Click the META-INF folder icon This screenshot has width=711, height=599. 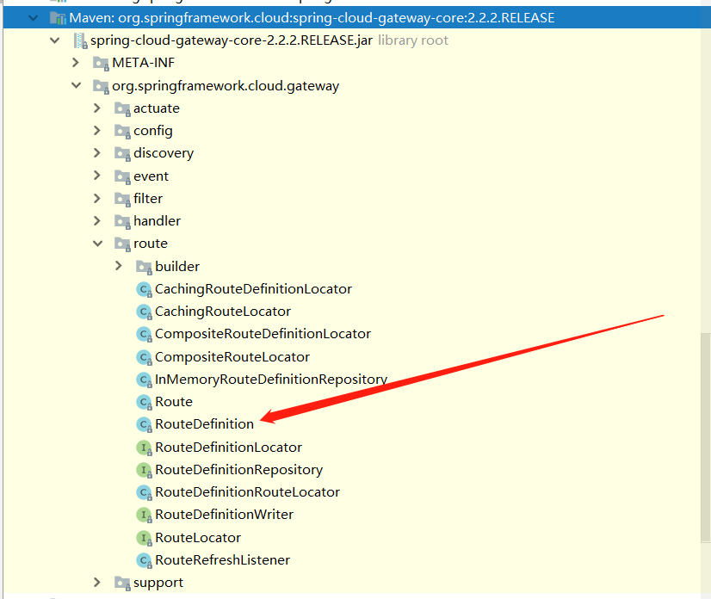pos(101,63)
